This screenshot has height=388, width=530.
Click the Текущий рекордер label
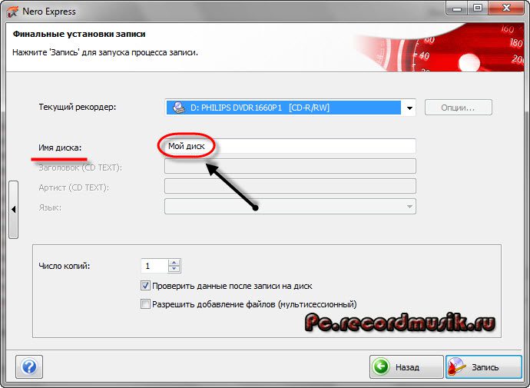(x=78, y=107)
